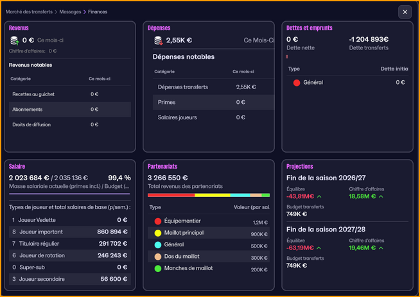Click the red Général debt dot
Viewport: 420px width, 297px height.
point(297,83)
